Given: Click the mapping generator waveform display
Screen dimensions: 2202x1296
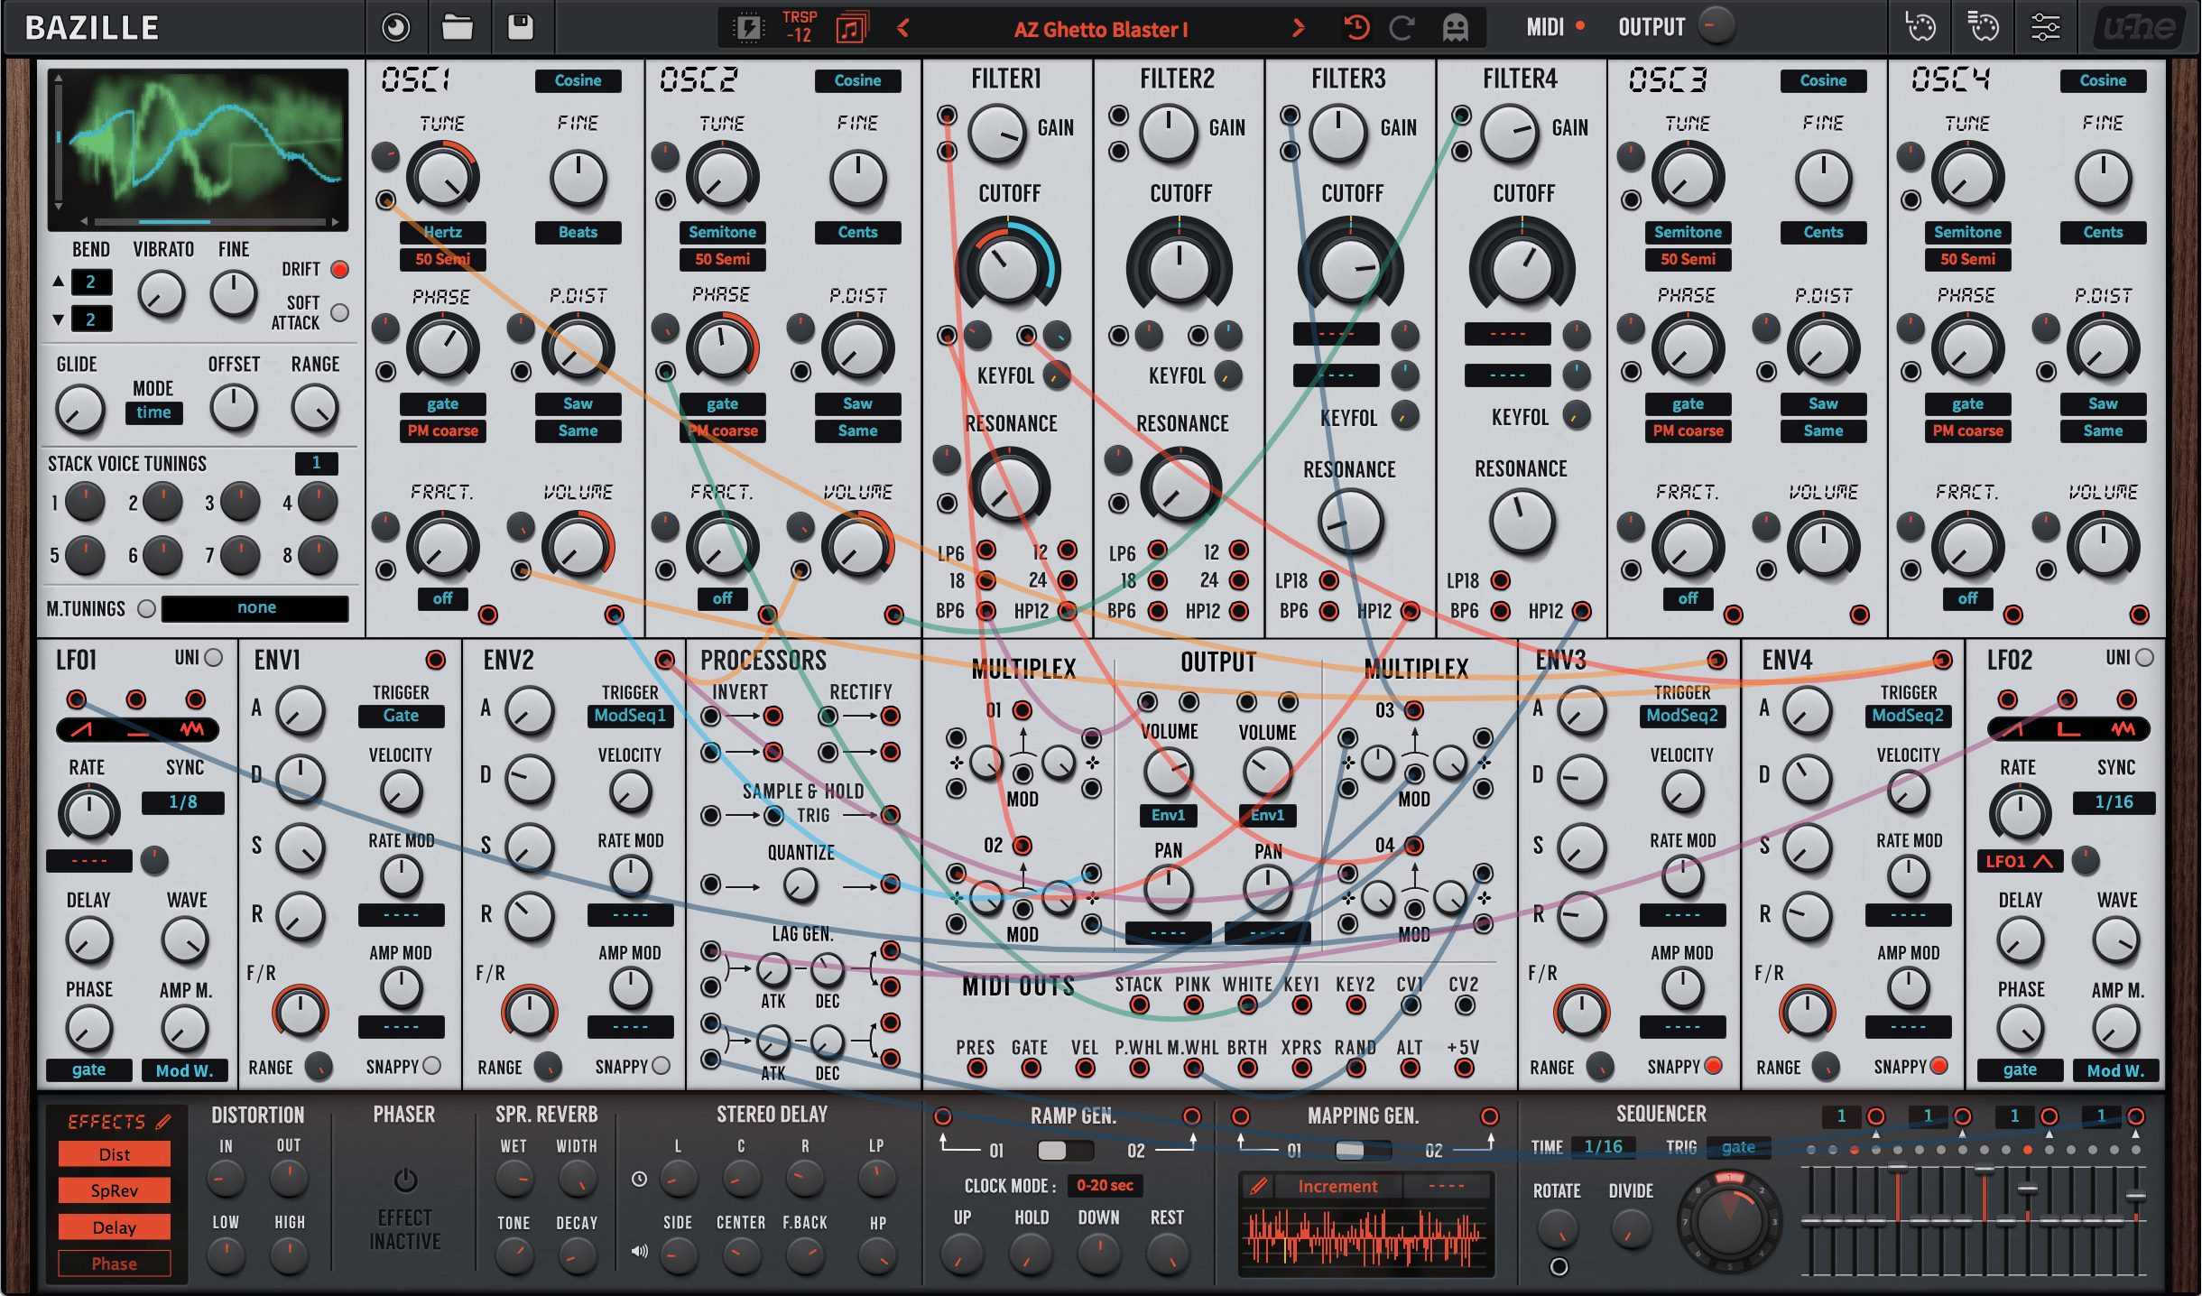Looking at the screenshot, I should tap(1366, 1236).
